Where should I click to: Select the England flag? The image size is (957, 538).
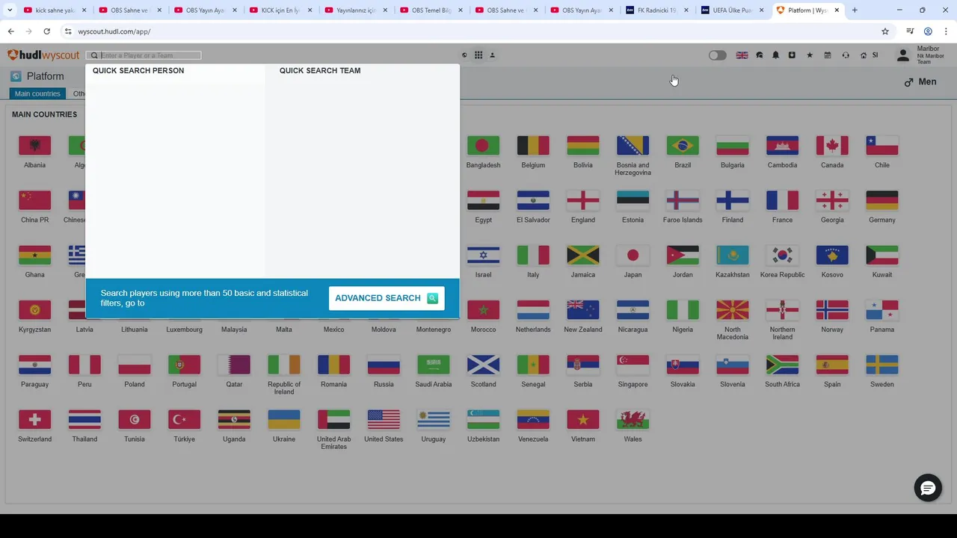pos(583,200)
